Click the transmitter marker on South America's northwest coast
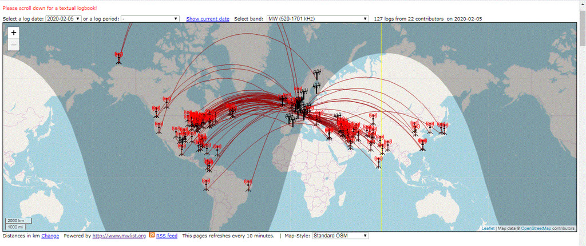Screen dimensions: 586x246 [206, 184]
